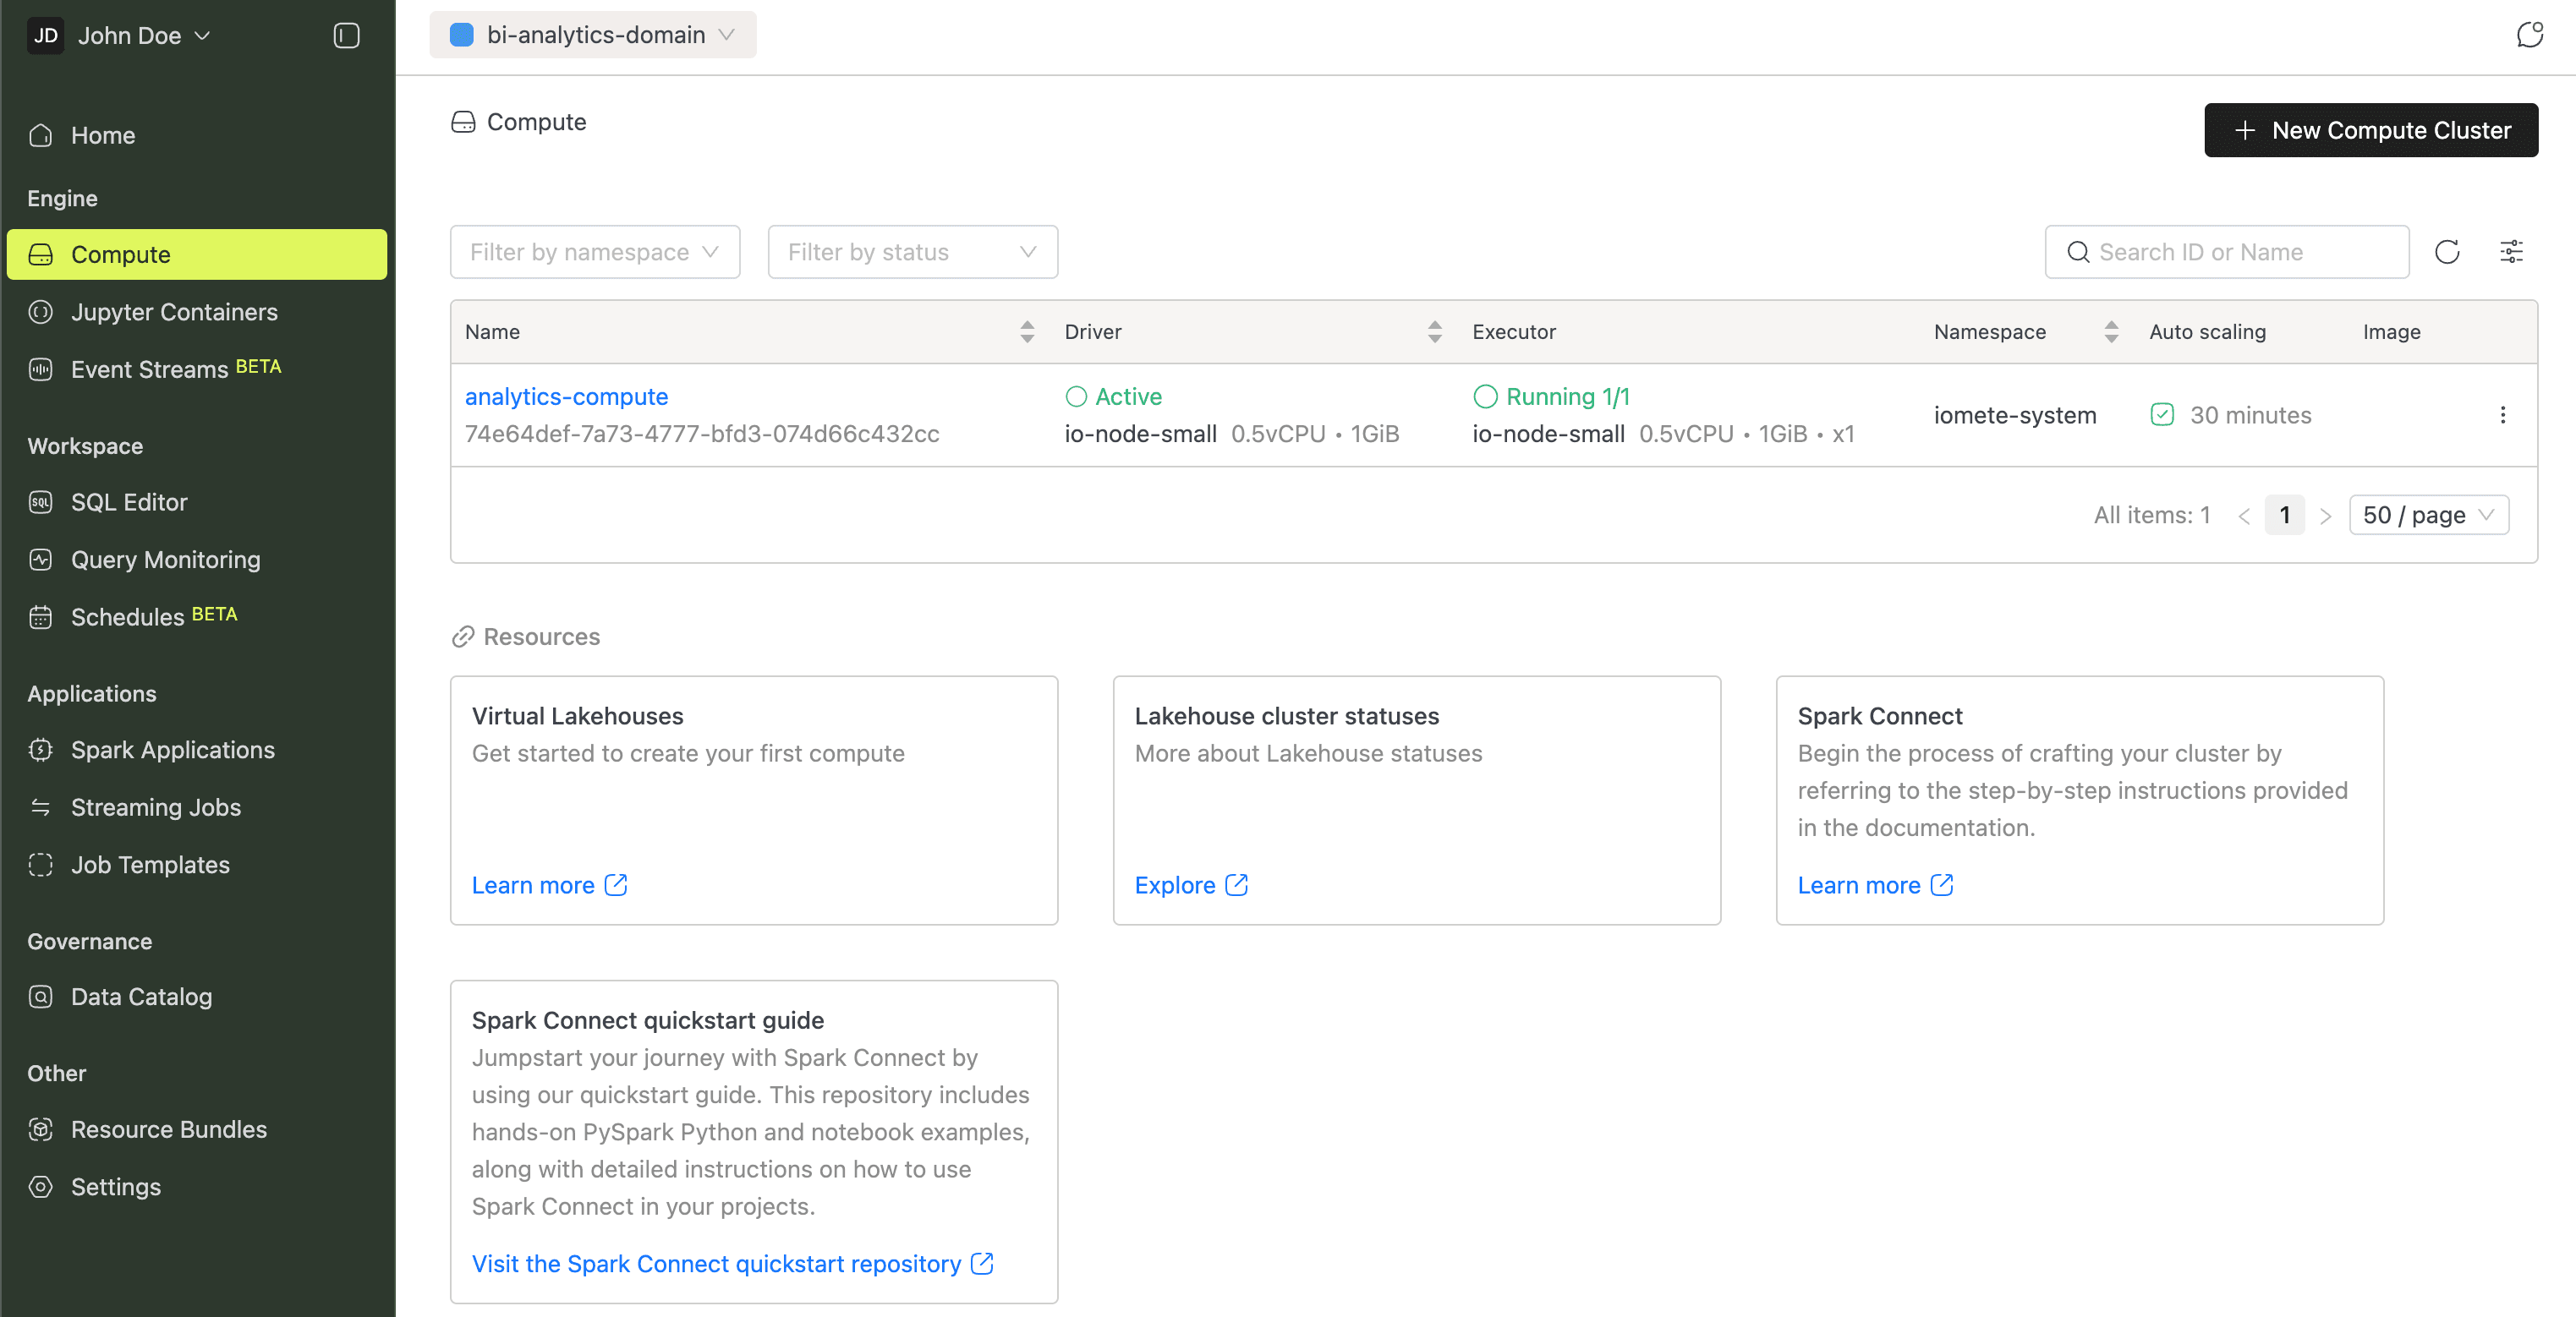Open the analytics-compute cluster link
Viewport: 2576px width, 1317px height.
pos(566,396)
